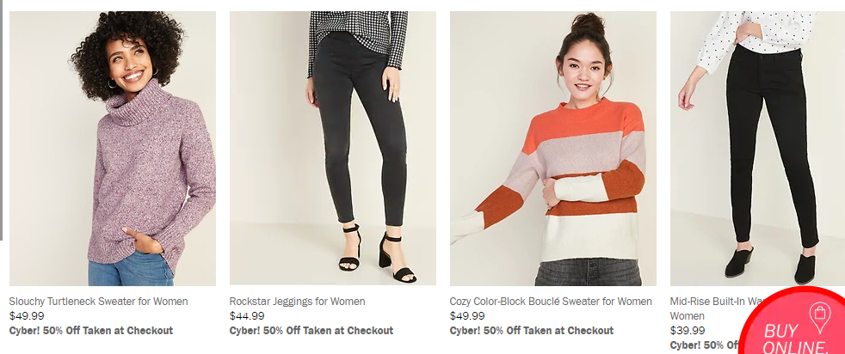The height and width of the screenshot is (354, 845).
Task: Click the Cyber 50% Off text under Cozy Color-Block
Action: tap(532, 330)
